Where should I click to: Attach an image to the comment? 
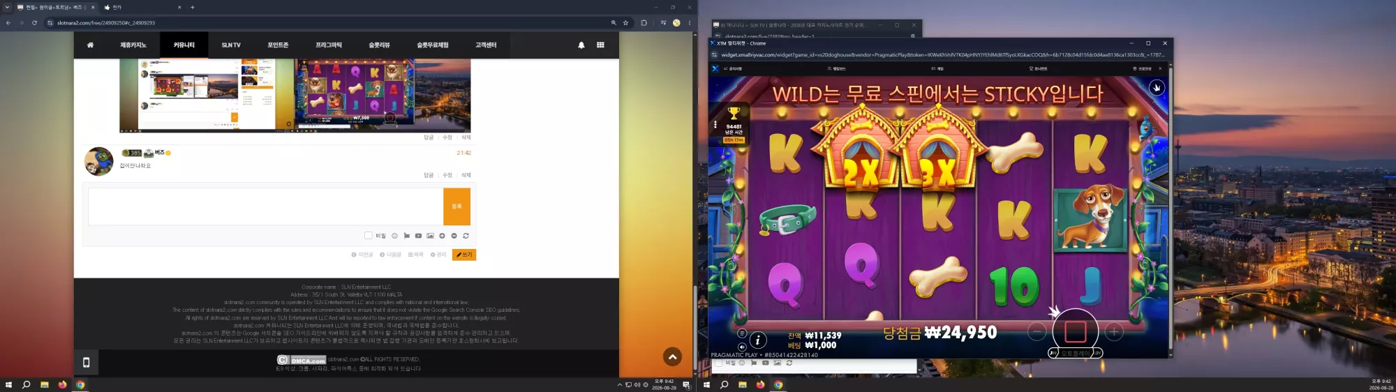[x=430, y=236]
